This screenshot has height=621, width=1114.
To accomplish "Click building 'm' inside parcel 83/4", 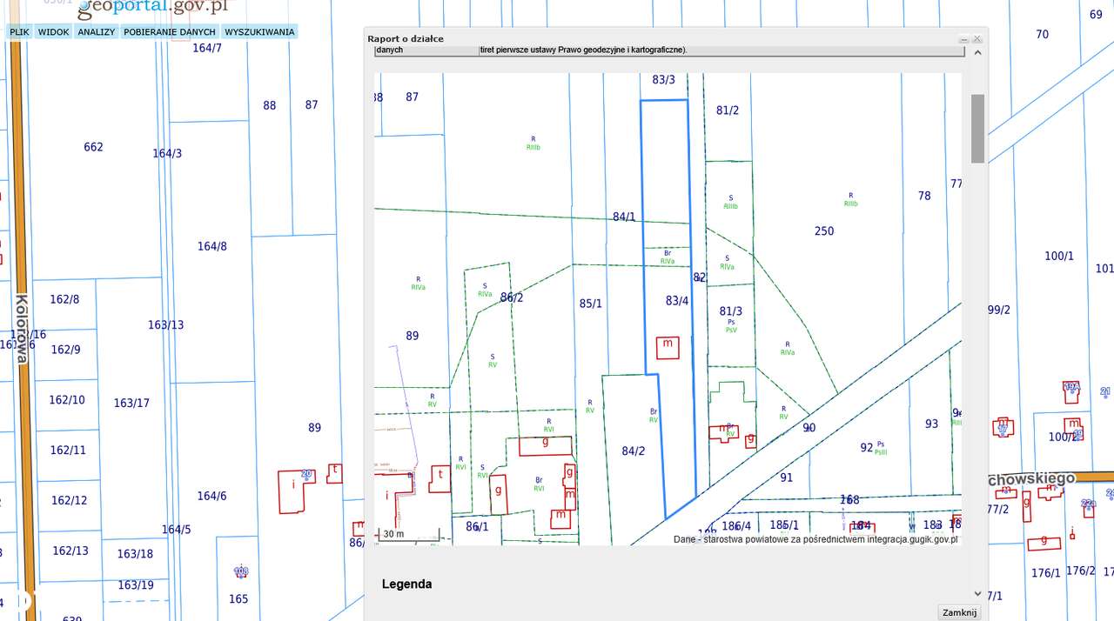I will coord(668,347).
